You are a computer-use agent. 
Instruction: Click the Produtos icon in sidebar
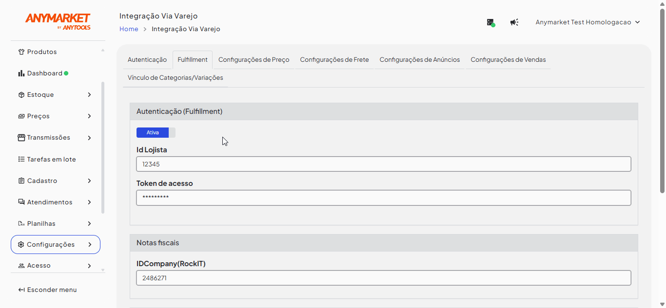(x=21, y=52)
